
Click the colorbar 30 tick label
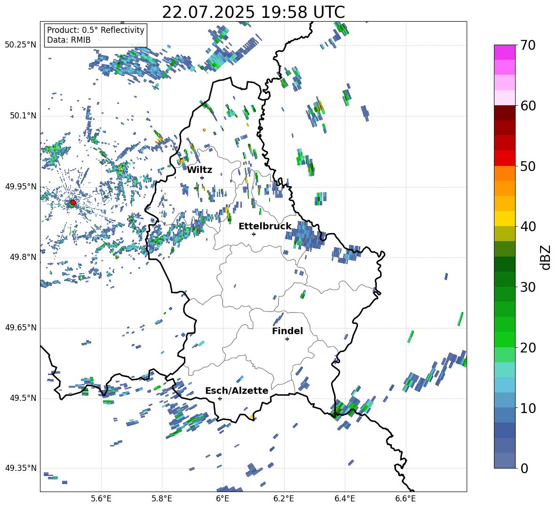(528, 287)
